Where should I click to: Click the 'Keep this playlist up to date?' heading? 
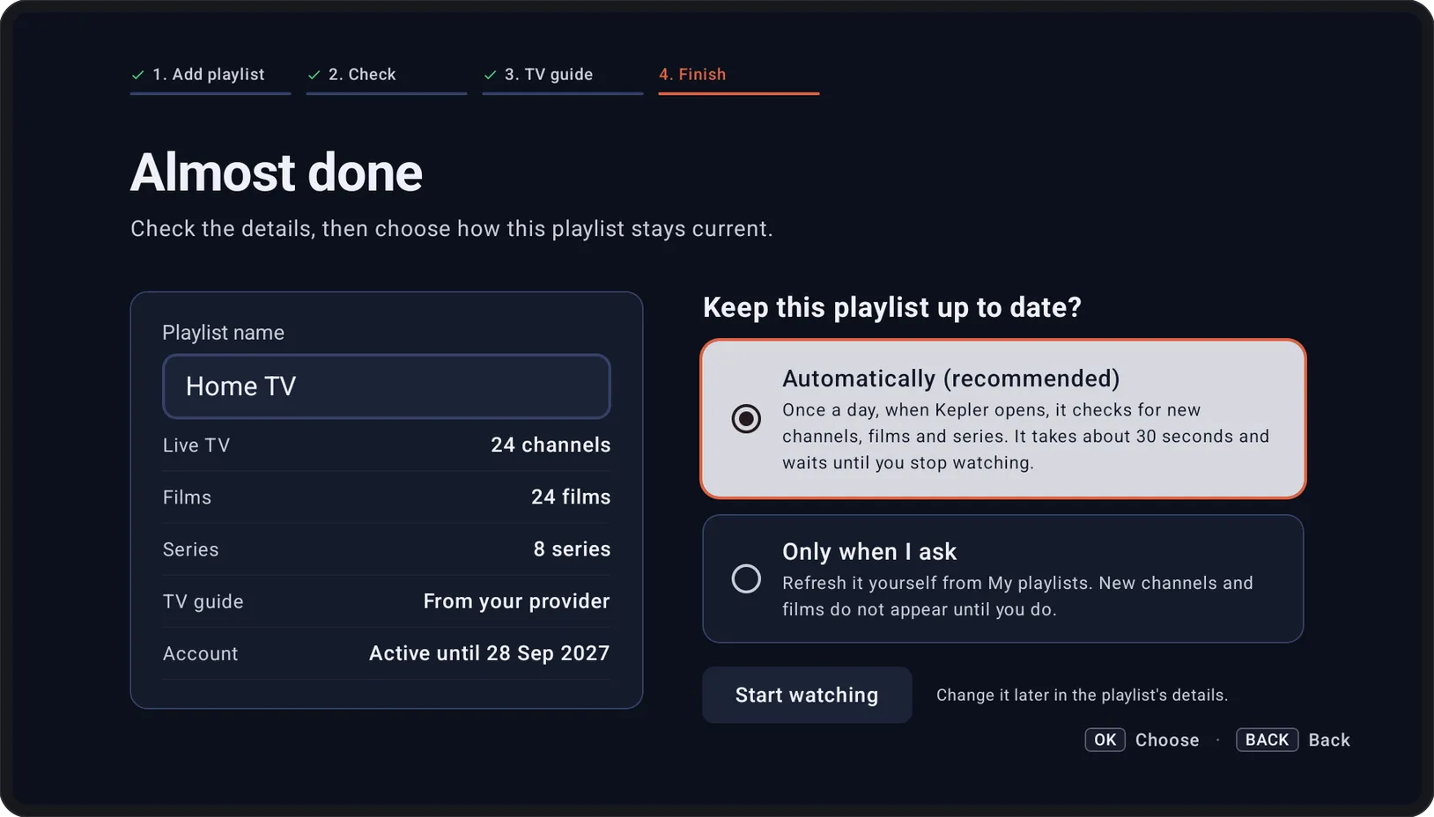[x=891, y=307]
